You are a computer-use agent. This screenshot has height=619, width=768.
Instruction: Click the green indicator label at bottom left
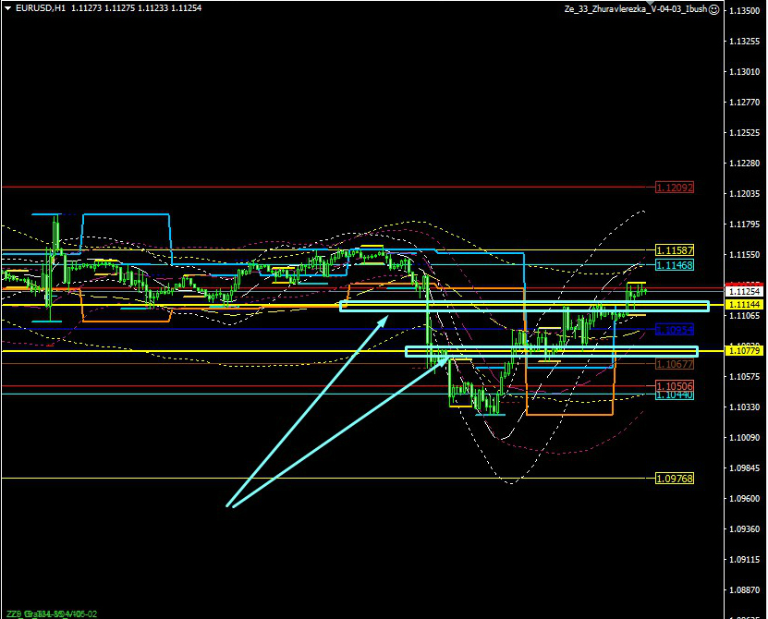point(51,613)
